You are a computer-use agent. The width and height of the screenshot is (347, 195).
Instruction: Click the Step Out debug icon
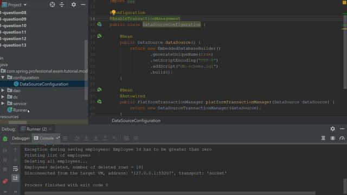pos(105,138)
